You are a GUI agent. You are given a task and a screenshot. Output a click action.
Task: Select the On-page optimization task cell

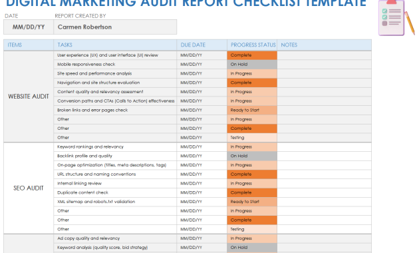click(x=115, y=165)
